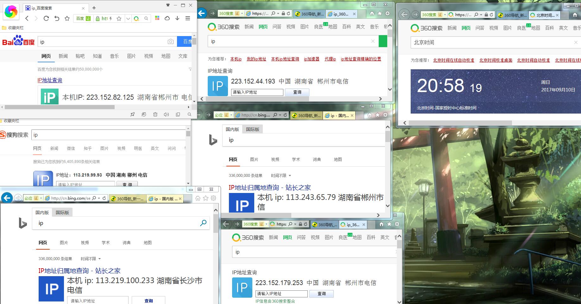The width and height of the screenshot is (581, 304).
Task: Open the downloads arrow icon in the Baidu browser
Action: 177,18
